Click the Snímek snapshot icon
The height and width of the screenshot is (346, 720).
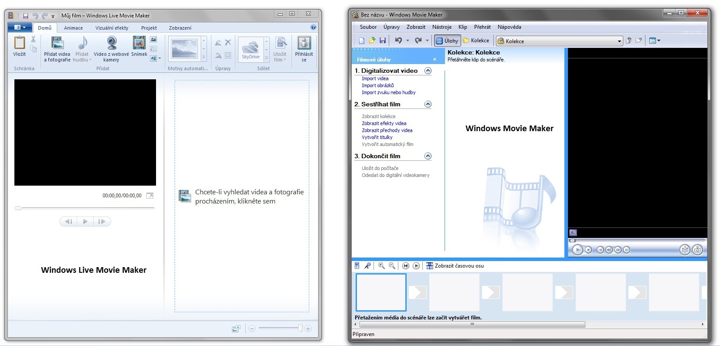139,43
